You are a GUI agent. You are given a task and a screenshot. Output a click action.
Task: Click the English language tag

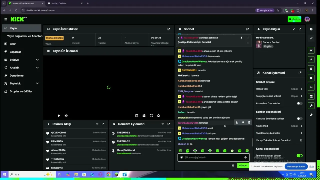tap(268, 46)
